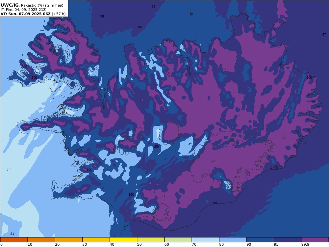Click legend tick label '30'
The image size is (329, 247).
85,244
